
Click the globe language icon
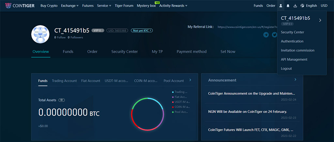302,6
